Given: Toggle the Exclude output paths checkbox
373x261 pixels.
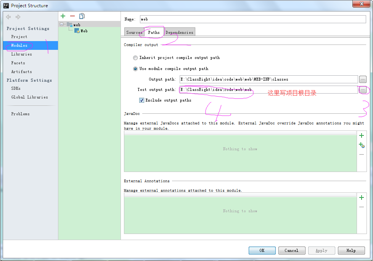Looking at the screenshot, I should pyautogui.click(x=141, y=100).
